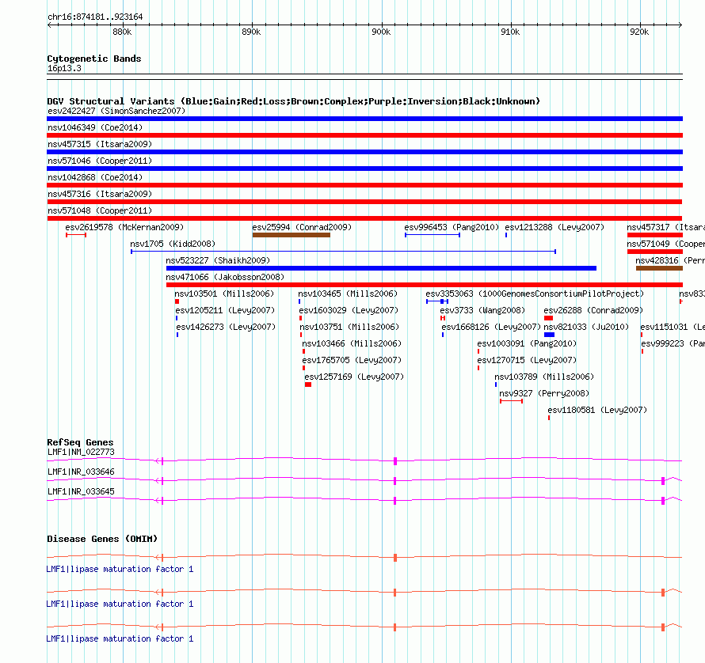Screen dimensions: 705x663
Task: Open the esv1668126 (Levy2007) label
Action: tap(491, 327)
